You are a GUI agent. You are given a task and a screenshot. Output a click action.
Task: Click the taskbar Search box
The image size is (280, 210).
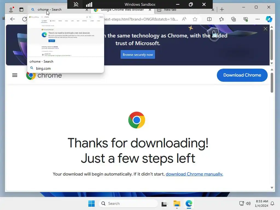click(x=128, y=203)
